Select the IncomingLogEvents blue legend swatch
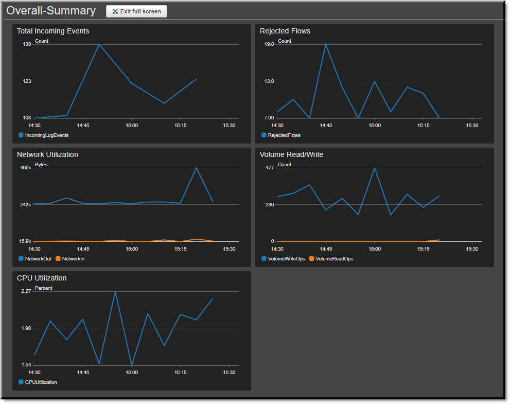 21,135
